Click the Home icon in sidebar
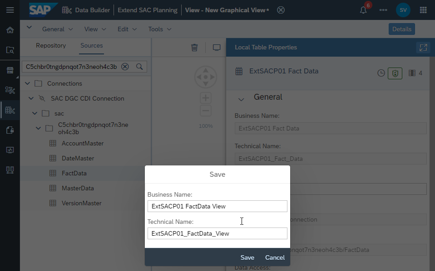435x271 pixels. coord(10,30)
